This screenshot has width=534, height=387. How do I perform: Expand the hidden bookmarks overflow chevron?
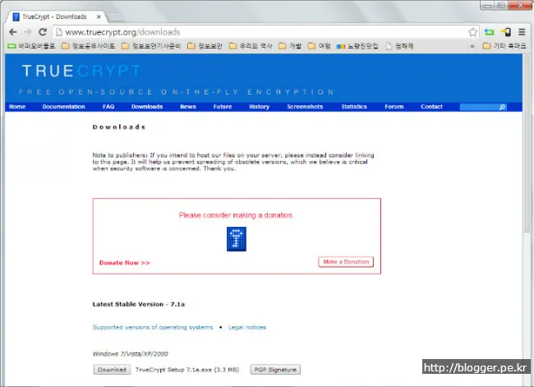(x=472, y=46)
